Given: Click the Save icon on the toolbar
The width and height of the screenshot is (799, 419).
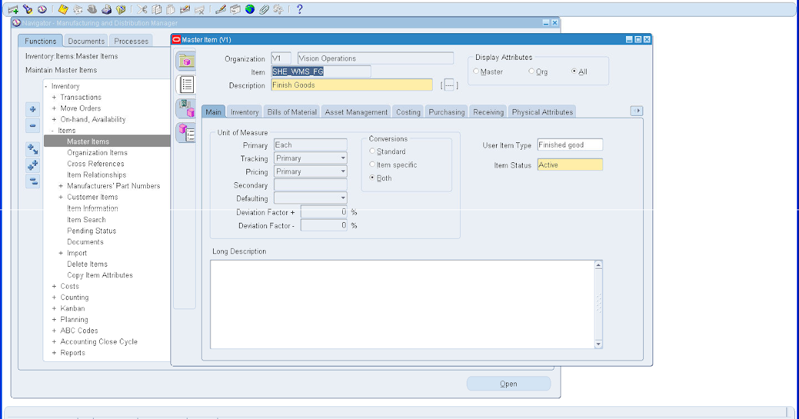Looking at the screenshot, I should pos(63,9).
